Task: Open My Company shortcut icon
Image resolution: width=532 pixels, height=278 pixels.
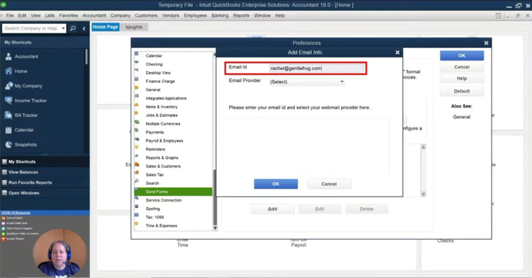Action: [9, 86]
